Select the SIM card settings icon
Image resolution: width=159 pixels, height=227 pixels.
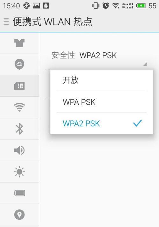[x=19, y=86]
